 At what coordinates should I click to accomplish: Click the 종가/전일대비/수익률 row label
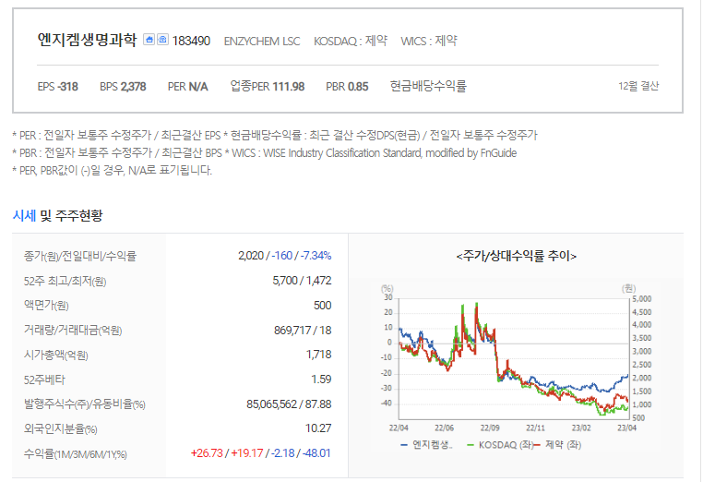pos(80,256)
